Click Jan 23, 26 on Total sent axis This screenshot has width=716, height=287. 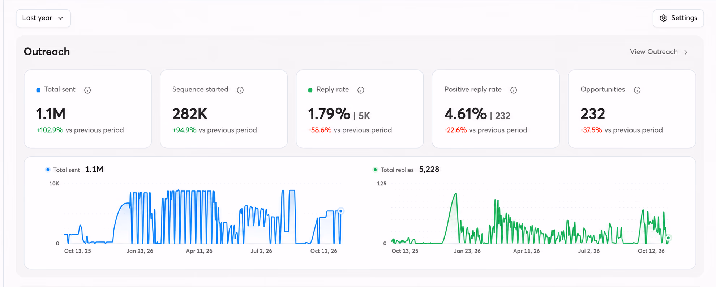click(140, 251)
